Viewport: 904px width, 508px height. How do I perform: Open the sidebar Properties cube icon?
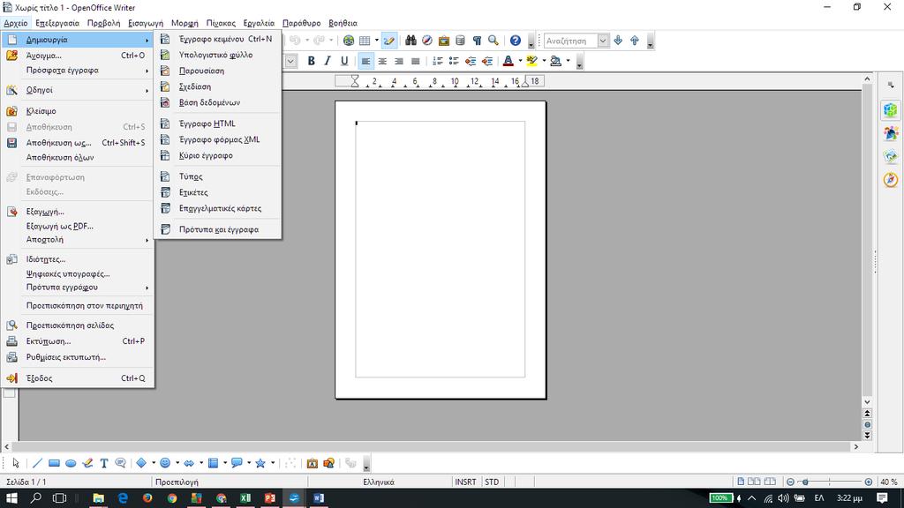click(891, 110)
